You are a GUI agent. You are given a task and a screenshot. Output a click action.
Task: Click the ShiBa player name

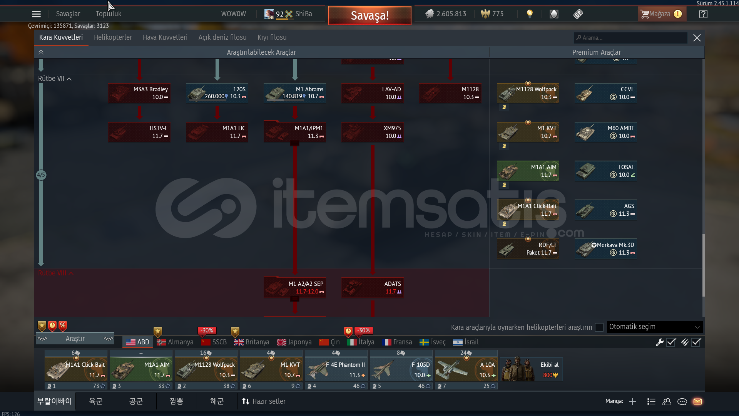(x=304, y=14)
